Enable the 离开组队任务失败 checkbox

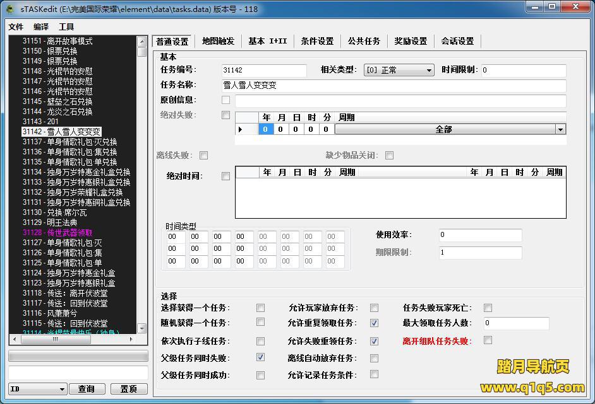488,340
